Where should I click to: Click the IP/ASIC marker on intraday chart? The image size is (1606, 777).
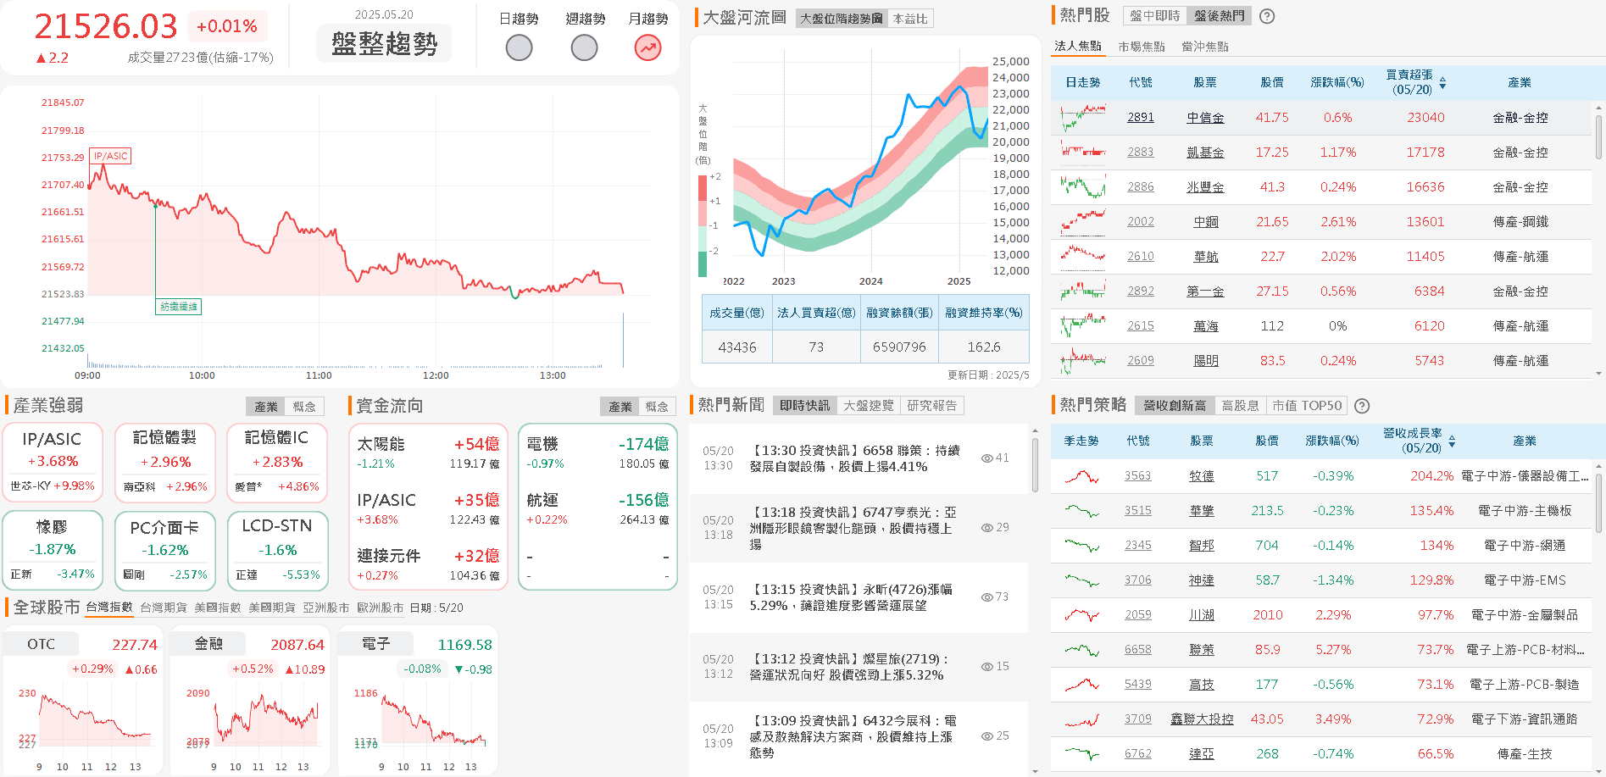[111, 156]
